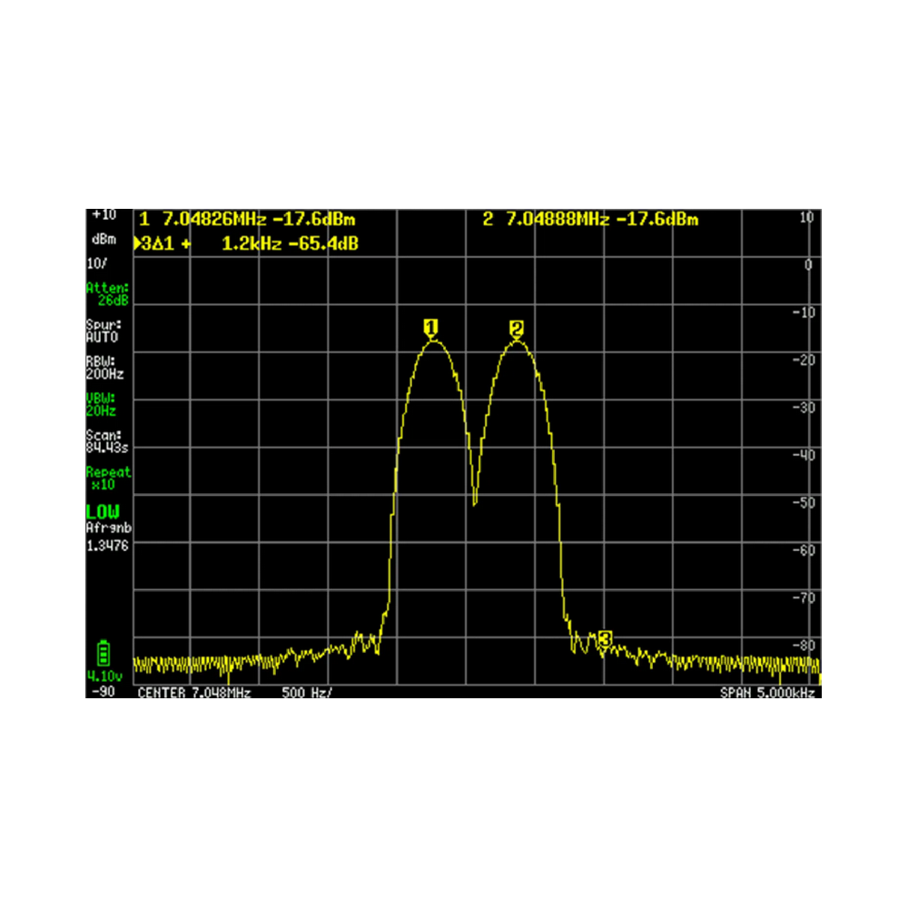Tap the 4.10v battery voltage reading
This screenshot has height=908, width=908.
coord(104,676)
